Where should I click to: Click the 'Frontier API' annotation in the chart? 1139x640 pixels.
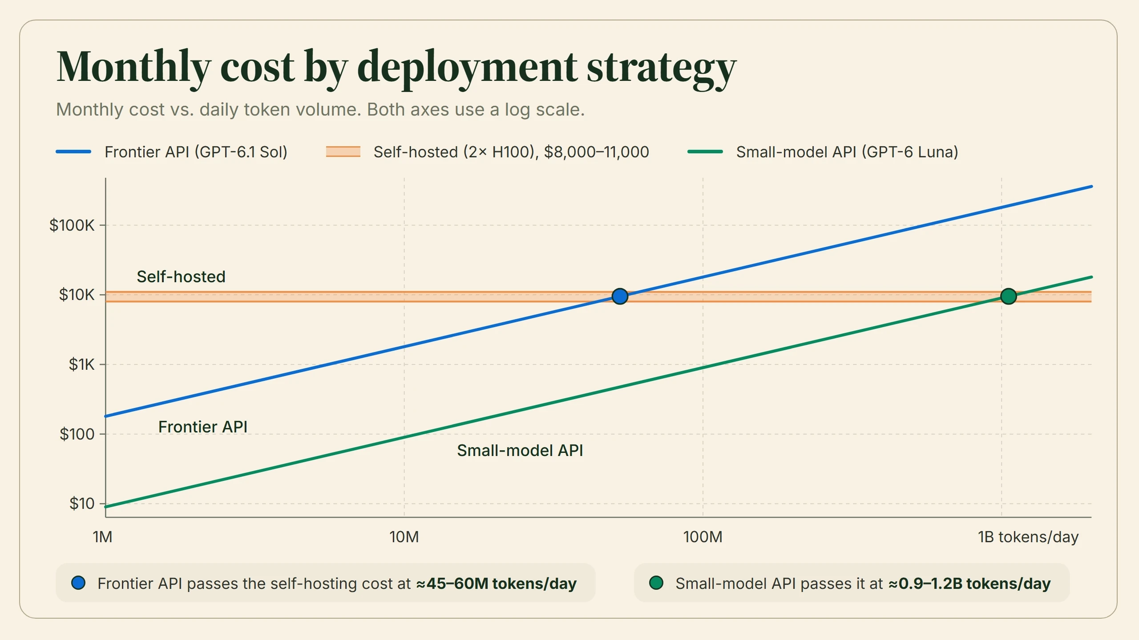coord(203,427)
